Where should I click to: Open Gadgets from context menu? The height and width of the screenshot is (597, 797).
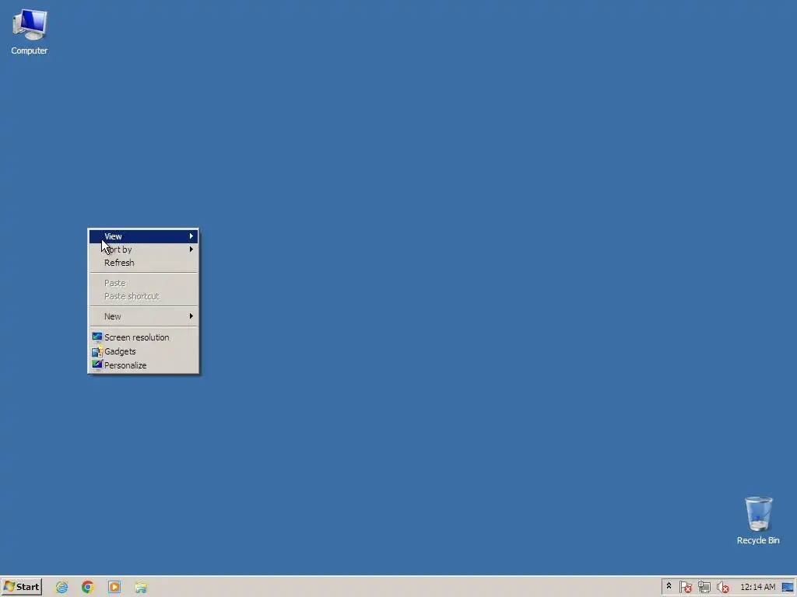143,351
